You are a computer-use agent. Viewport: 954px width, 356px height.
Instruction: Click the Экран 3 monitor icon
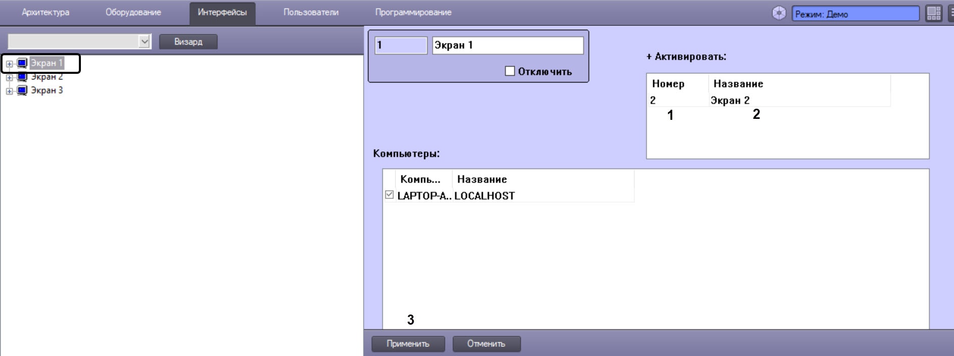[22, 91]
